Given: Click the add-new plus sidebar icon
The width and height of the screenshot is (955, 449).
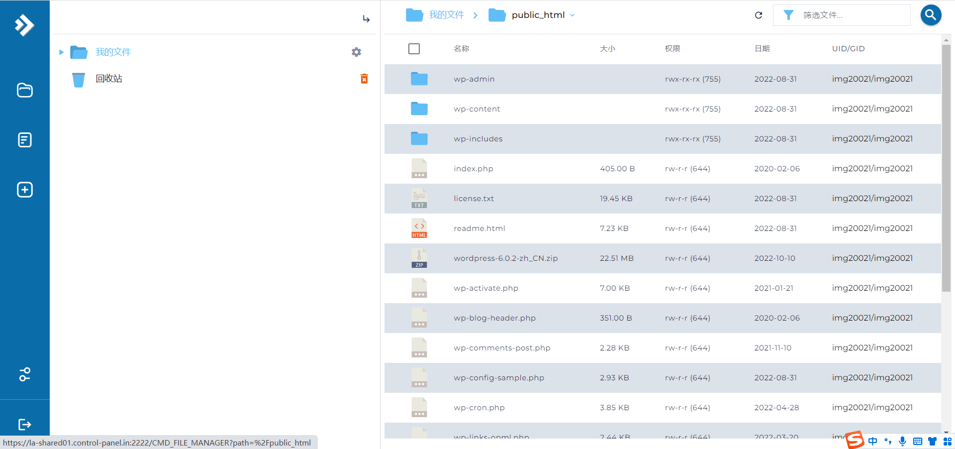Looking at the screenshot, I should pos(24,190).
